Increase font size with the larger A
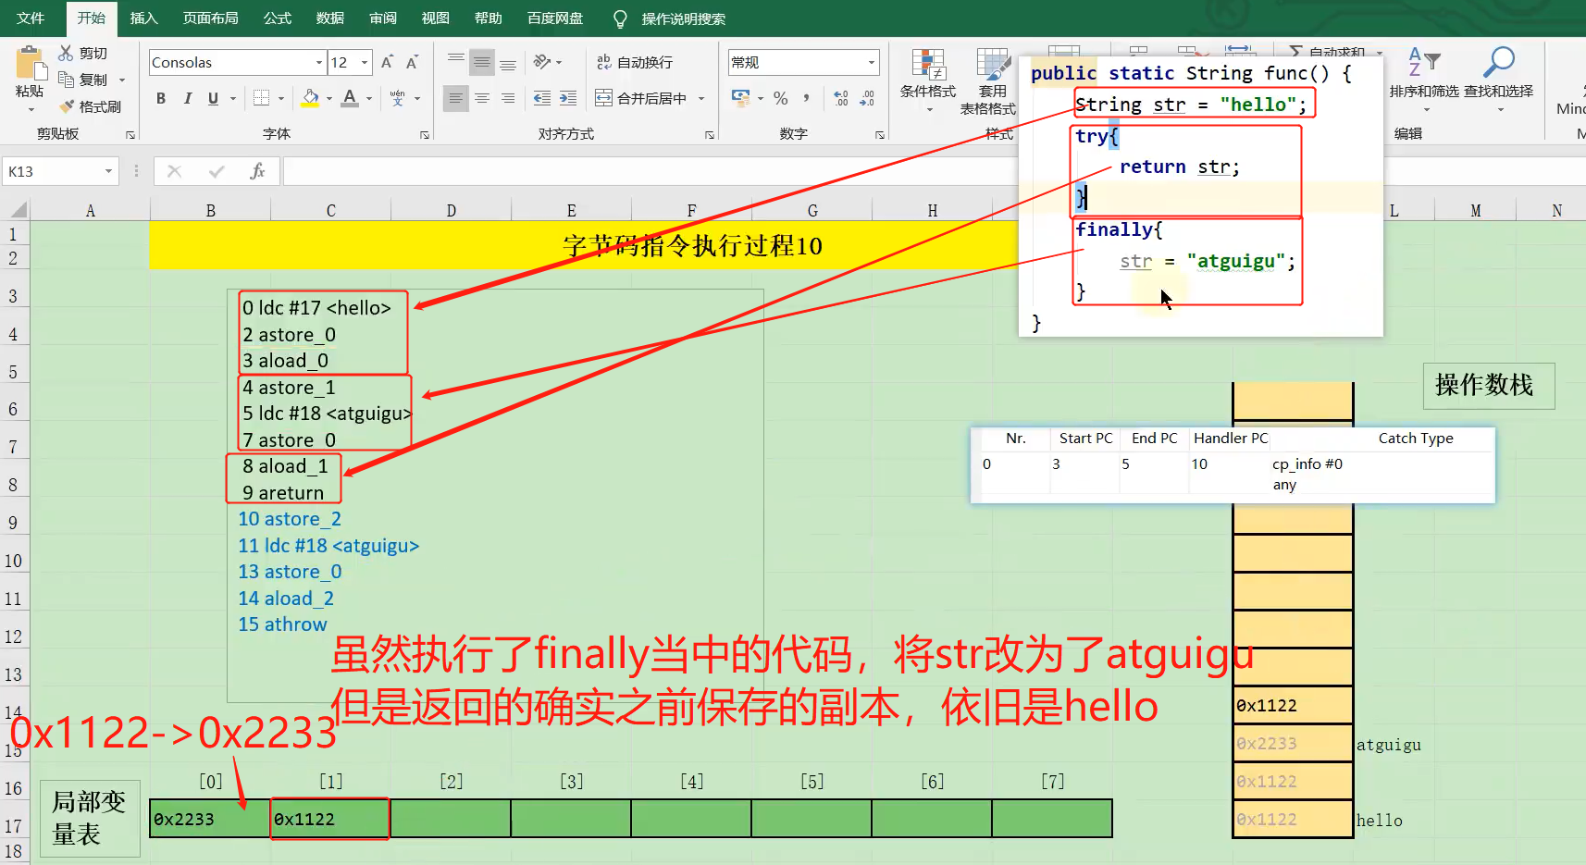Screen dimensions: 1586x865 [x=387, y=62]
